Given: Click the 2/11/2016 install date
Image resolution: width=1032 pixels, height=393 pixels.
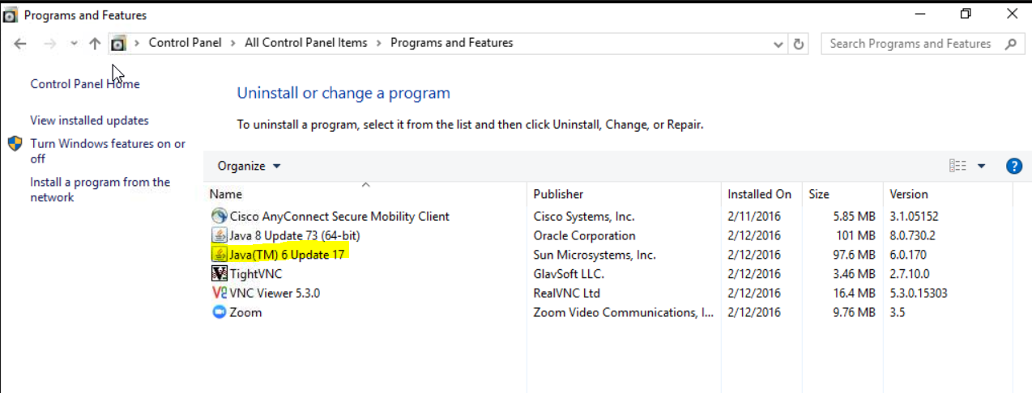Looking at the screenshot, I should [753, 216].
